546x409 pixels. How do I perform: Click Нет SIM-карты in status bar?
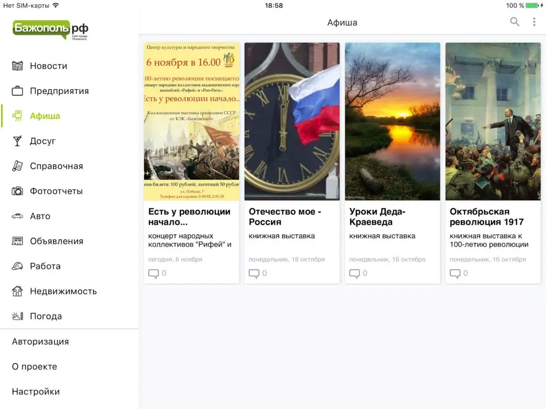click(26, 6)
